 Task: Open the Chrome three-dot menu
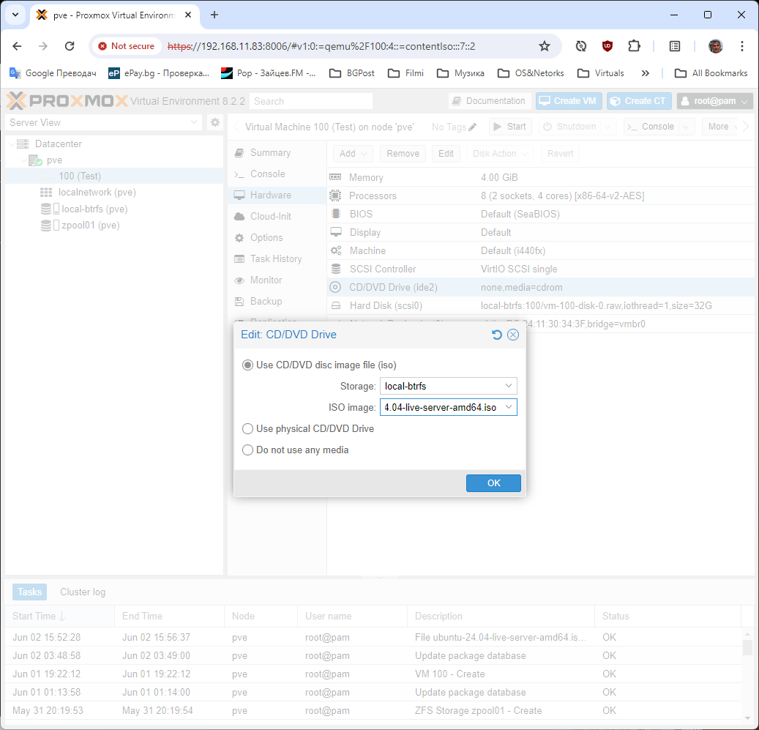[x=742, y=46]
